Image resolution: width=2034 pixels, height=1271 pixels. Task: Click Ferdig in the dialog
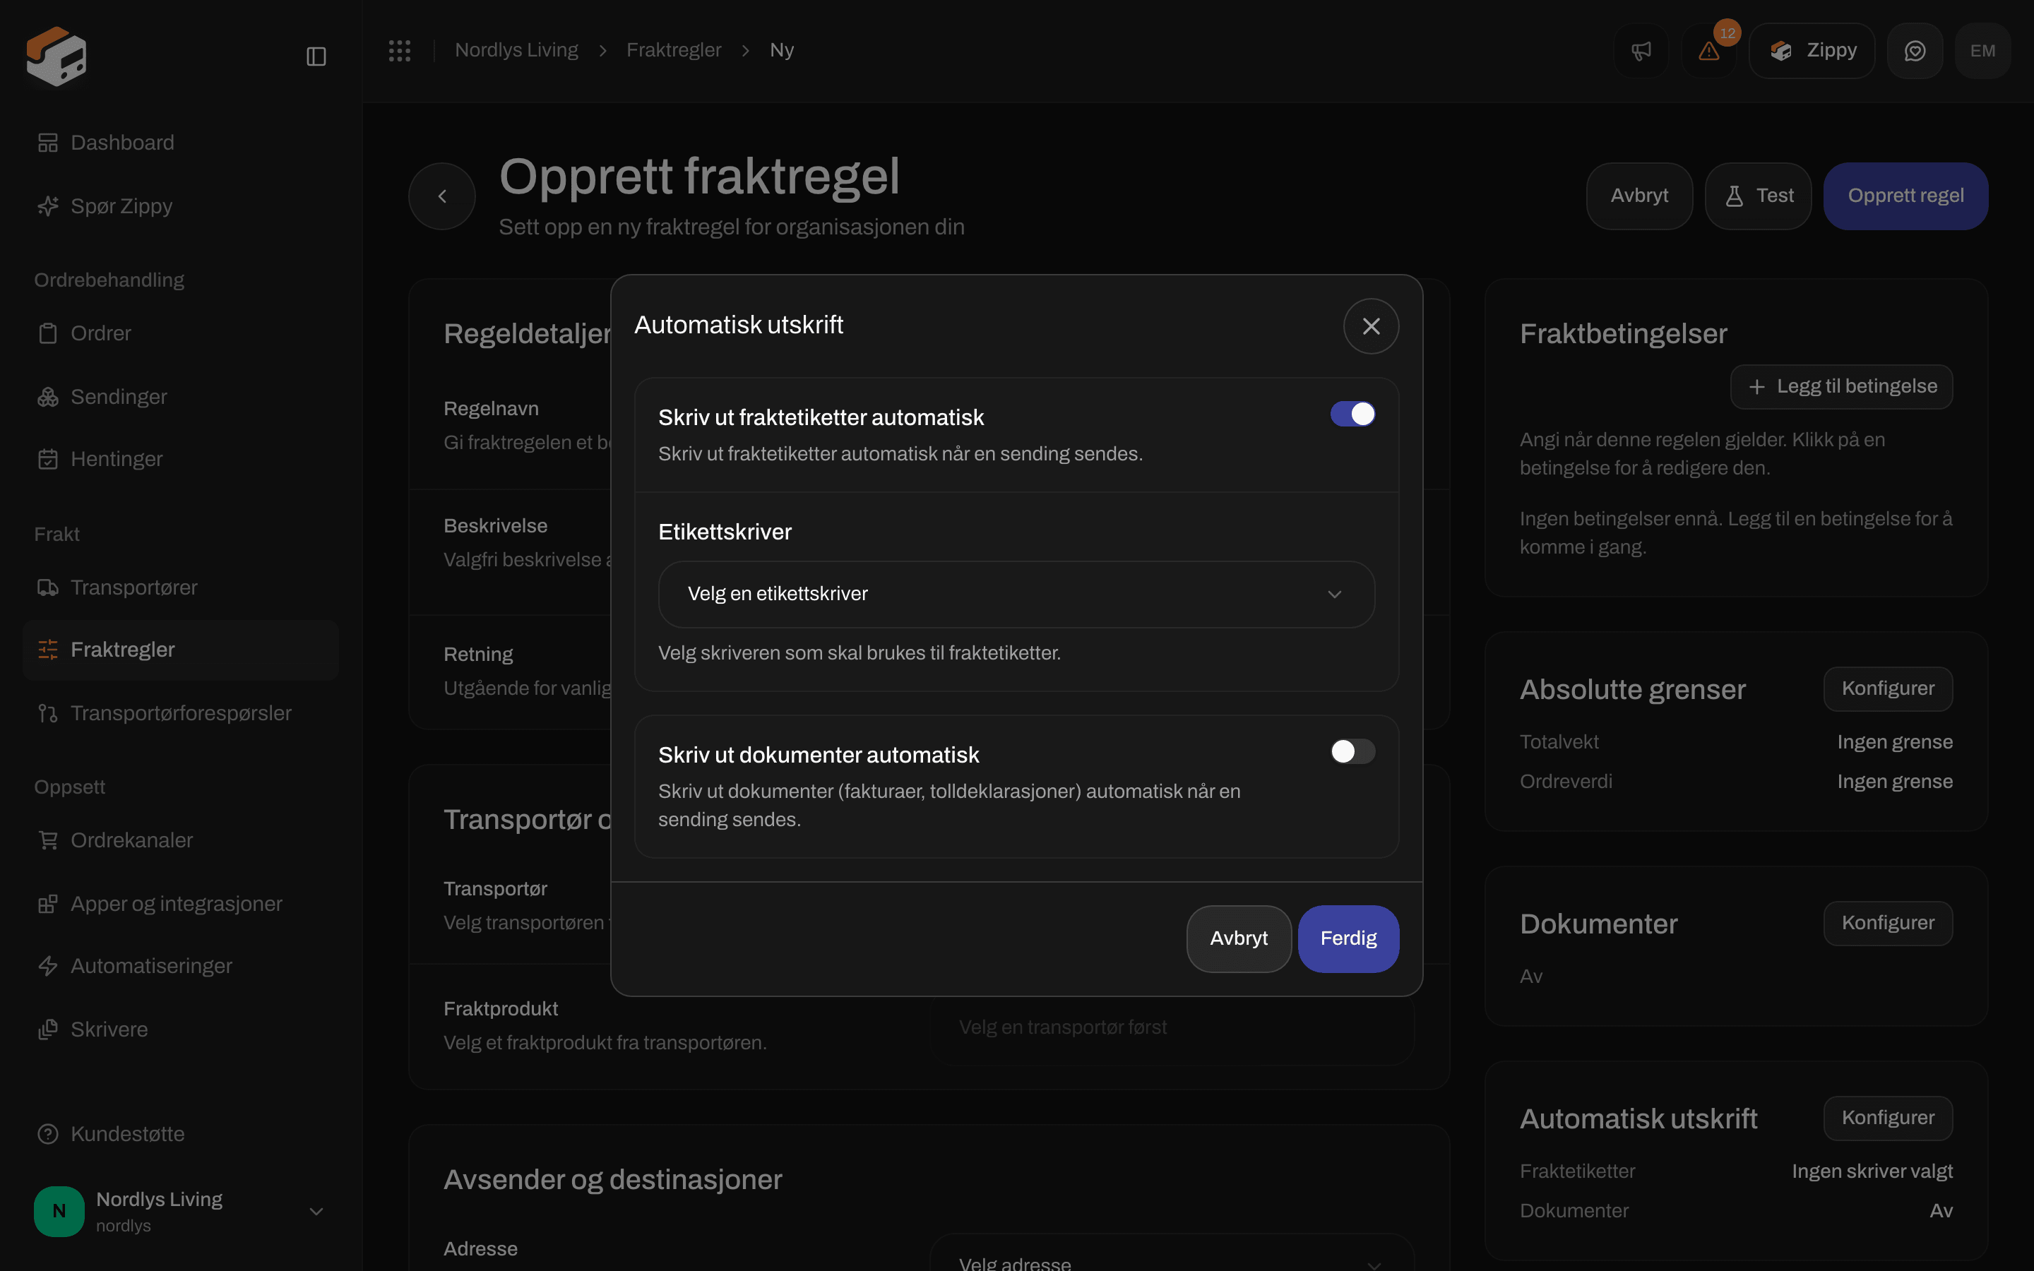pyautogui.click(x=1348, y=939)
